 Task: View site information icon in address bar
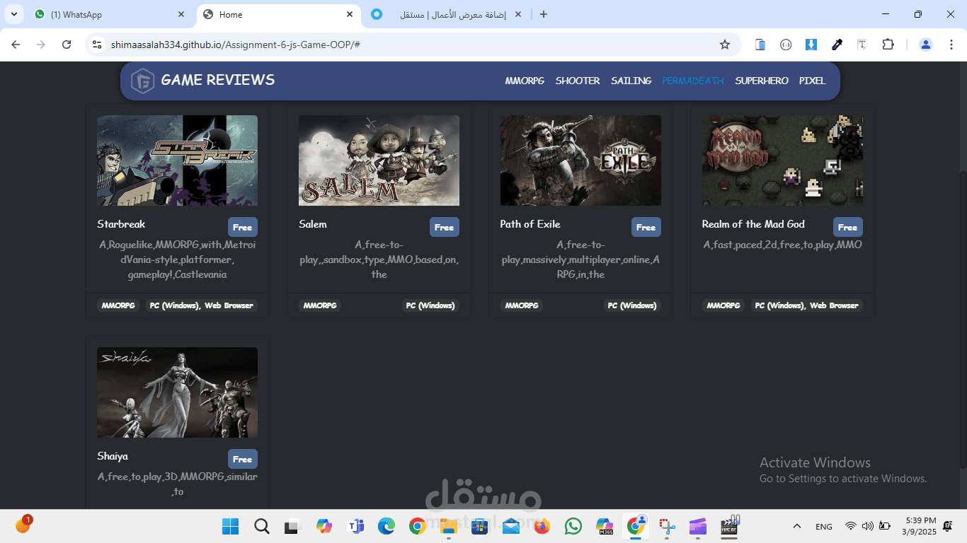[98, 45]
